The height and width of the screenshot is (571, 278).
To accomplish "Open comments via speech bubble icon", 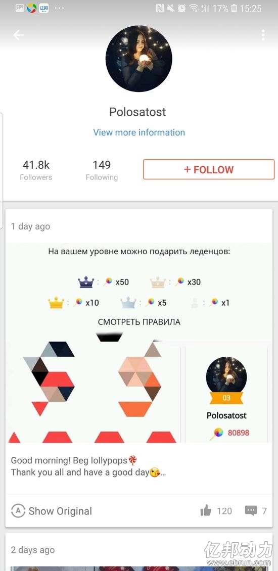I will coord(251,511).
